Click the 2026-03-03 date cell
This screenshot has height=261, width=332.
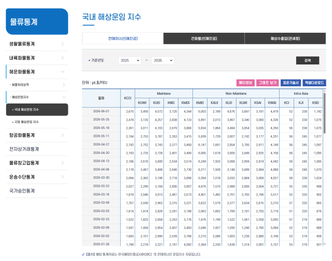click(101, 211)
